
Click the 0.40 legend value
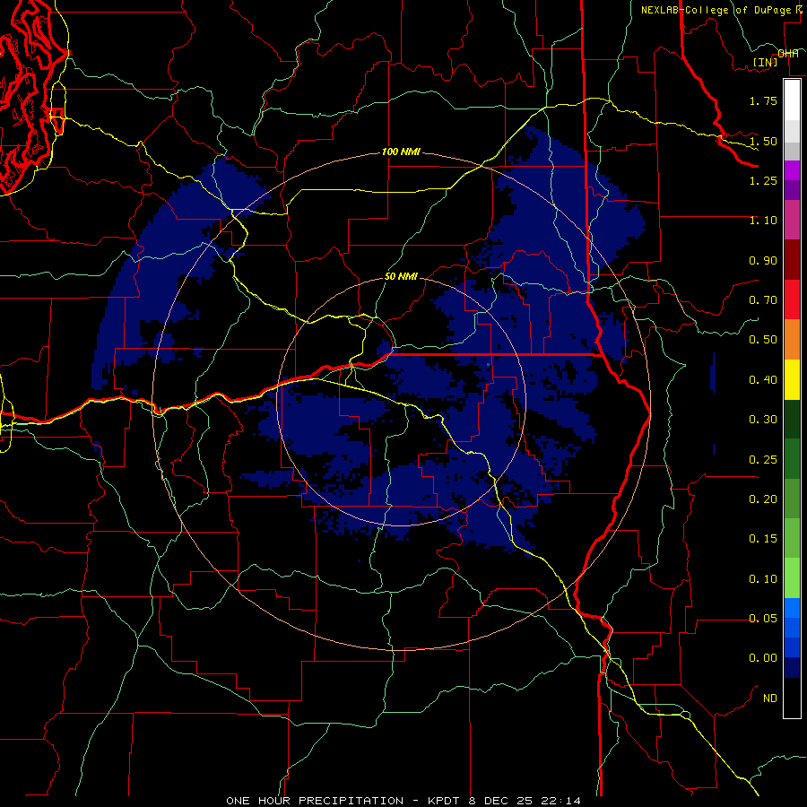pyautogui.click(x=763, y=380)
